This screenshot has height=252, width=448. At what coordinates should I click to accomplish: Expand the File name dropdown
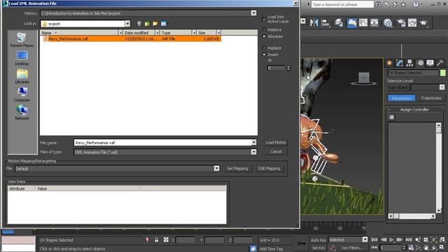(x=253, y=142)
